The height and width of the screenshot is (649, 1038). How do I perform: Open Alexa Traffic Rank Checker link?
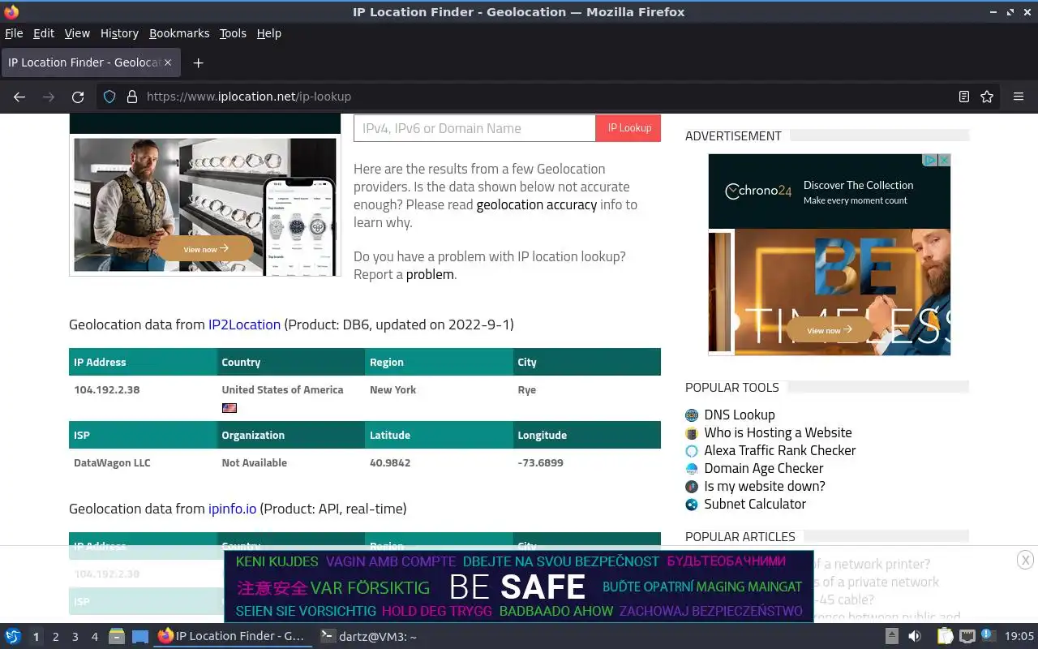tap(780, 450)
